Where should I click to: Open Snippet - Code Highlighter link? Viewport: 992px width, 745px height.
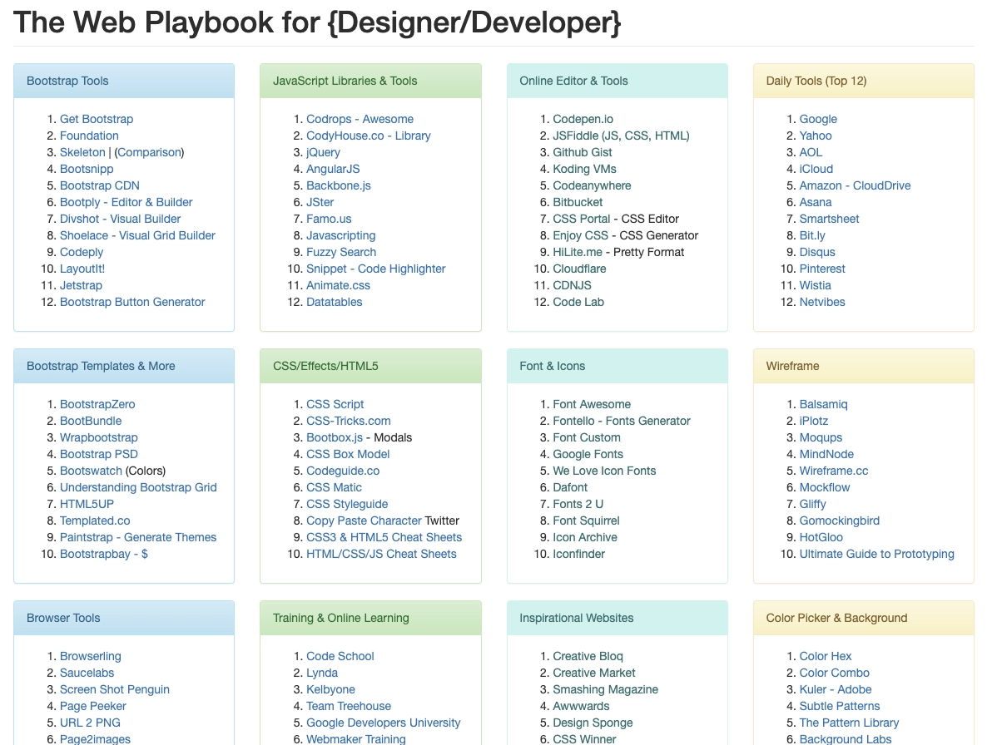[376, 269]
